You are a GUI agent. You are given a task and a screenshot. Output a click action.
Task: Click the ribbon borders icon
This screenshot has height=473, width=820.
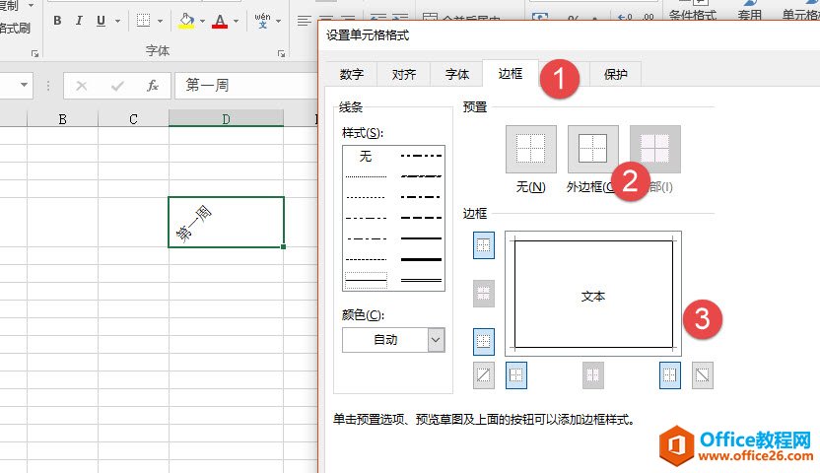[143, 21]
